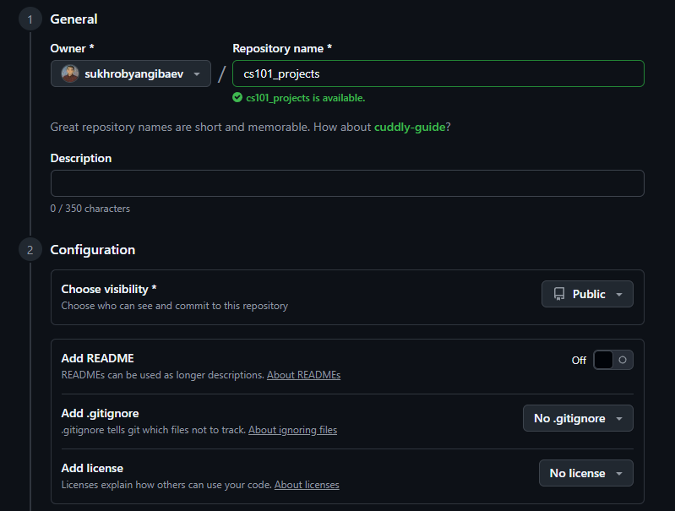
Task: Select the cuddly-guide suggested repository name
Action: click(x=409, y=127)
